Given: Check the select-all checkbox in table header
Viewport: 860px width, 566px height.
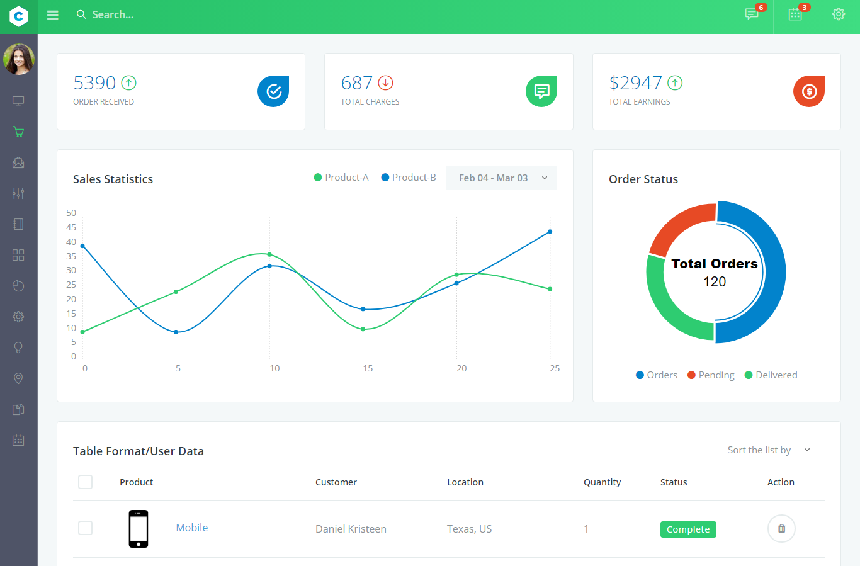Looking at the screenshot, I should click(85, 482).
